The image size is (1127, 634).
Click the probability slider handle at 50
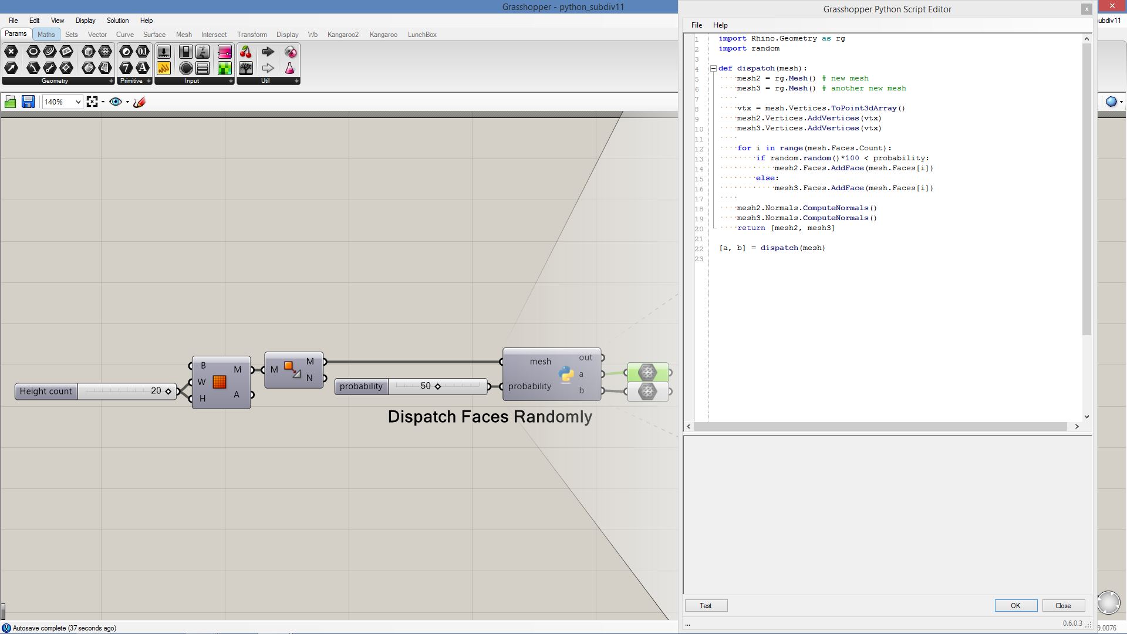click(x=438, y=386)
